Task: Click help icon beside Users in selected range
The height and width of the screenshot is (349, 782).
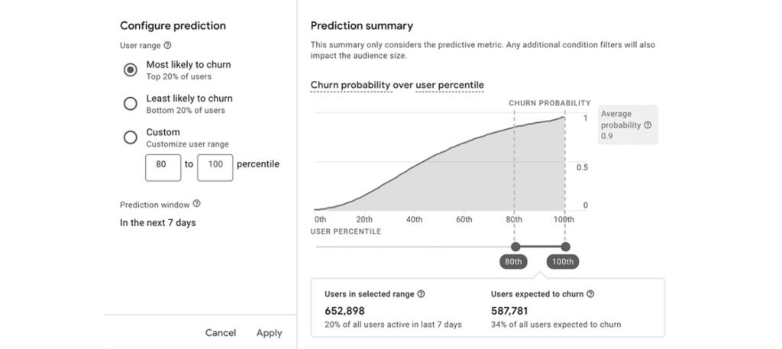Action: [x=421, y=294]
